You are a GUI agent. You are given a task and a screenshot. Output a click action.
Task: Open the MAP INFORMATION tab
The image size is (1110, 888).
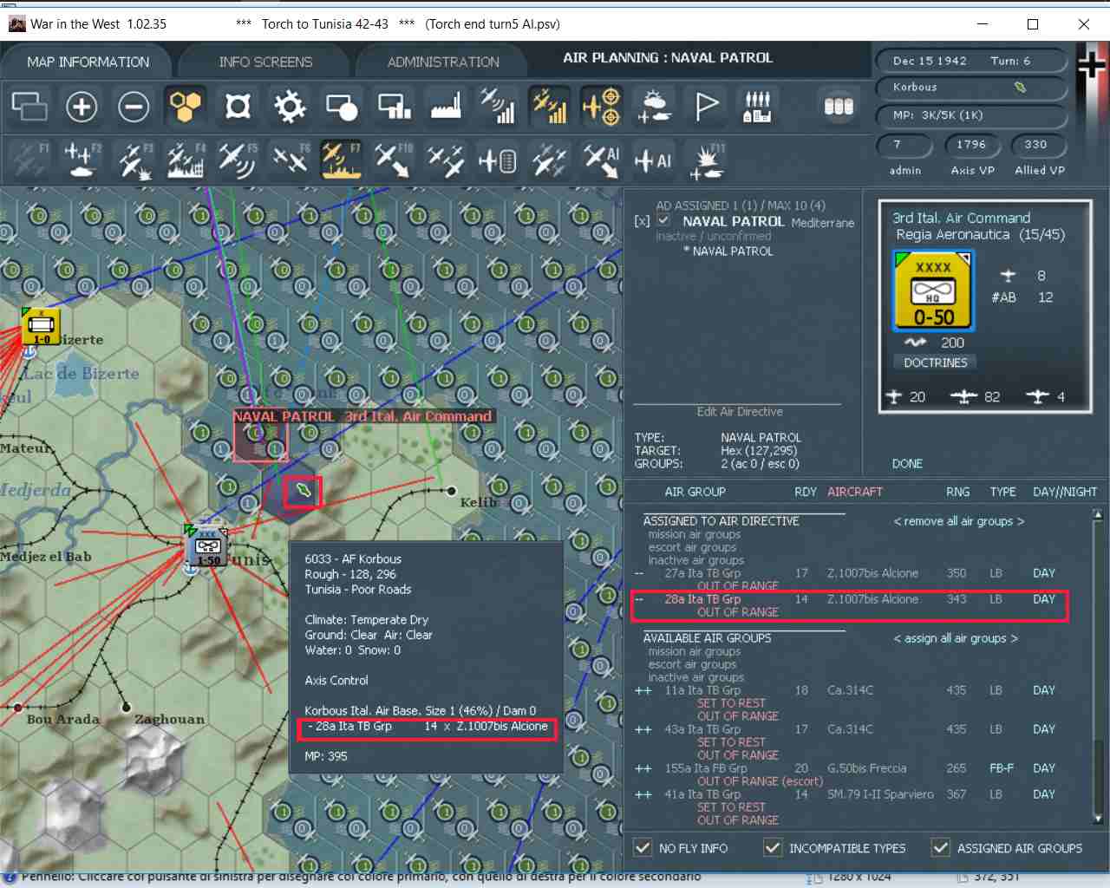click(88, 62)
